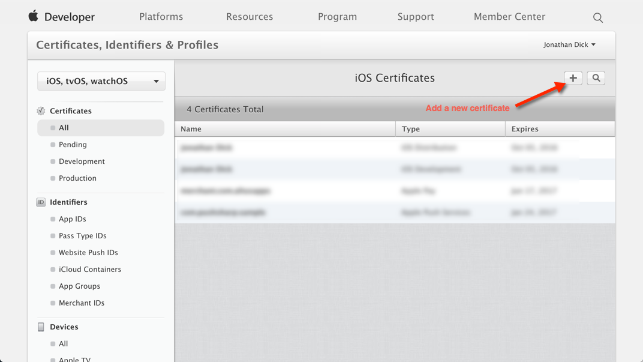Screen dimensions: 643x362
Task: Click the Devices phone icon
Action: pyautogui.click(x=41, y=327)
